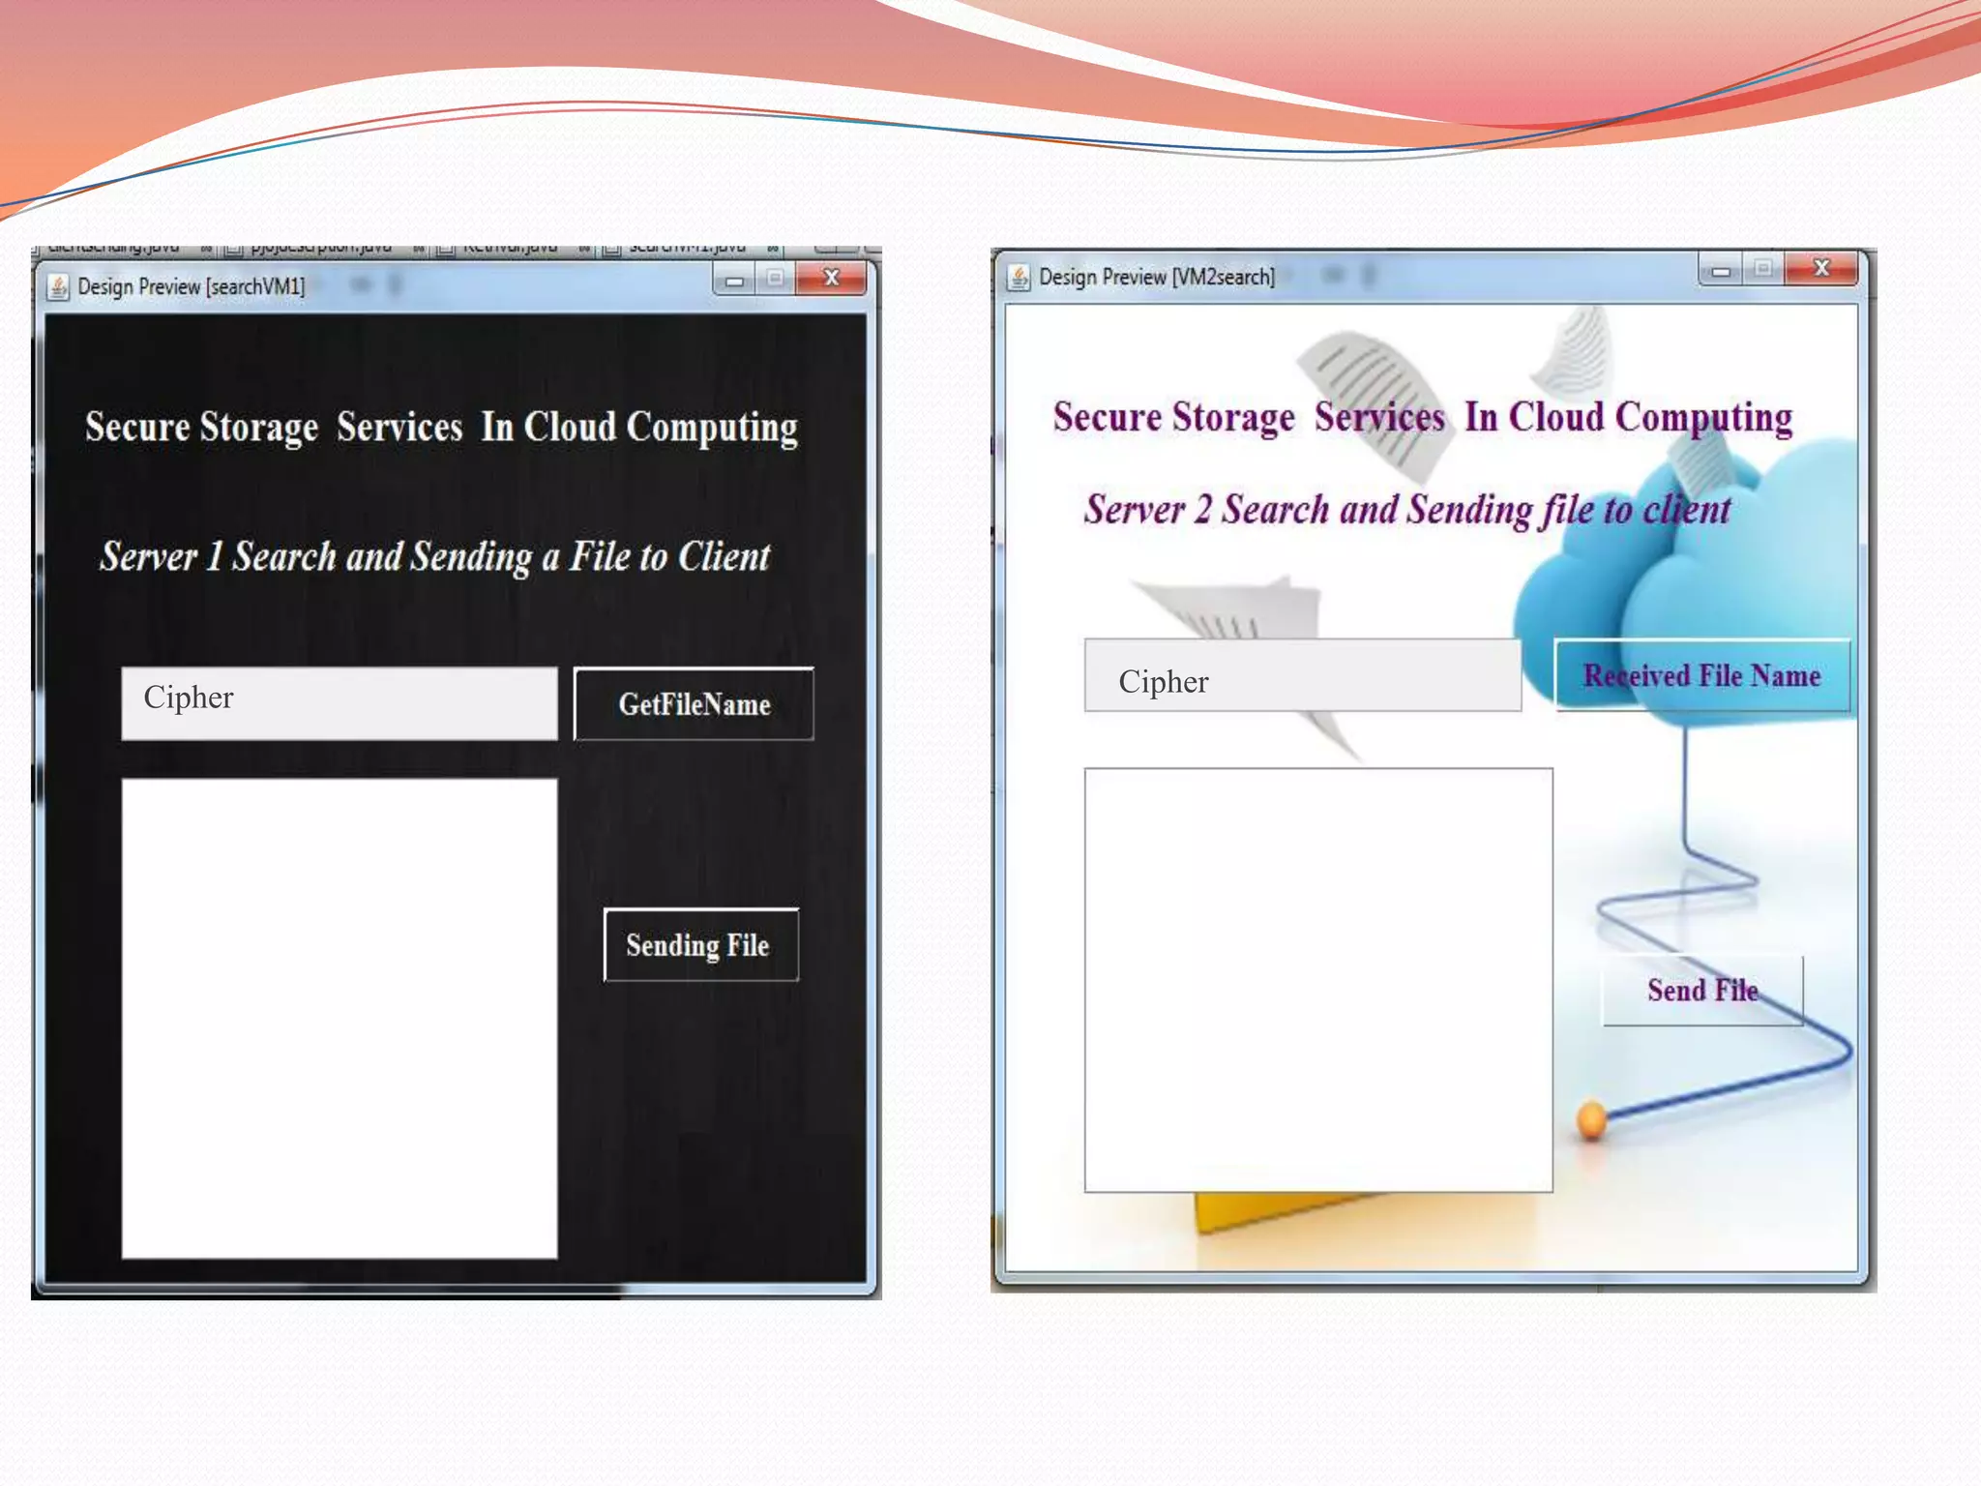Click the Design Preview [searchVM1] title text

point(192,287)
